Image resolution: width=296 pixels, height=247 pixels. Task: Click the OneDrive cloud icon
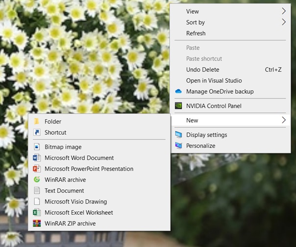click(x=178, y=91)
